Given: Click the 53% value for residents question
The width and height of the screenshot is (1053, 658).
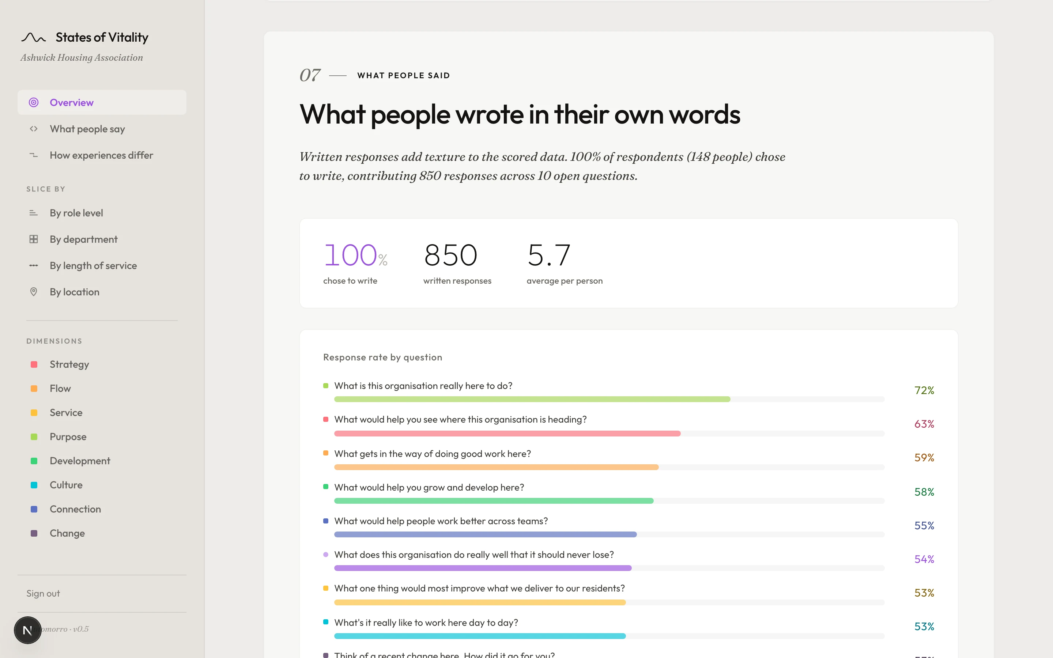Looking at the screenshot, I should pyautogui.click(x=924, y=593).
